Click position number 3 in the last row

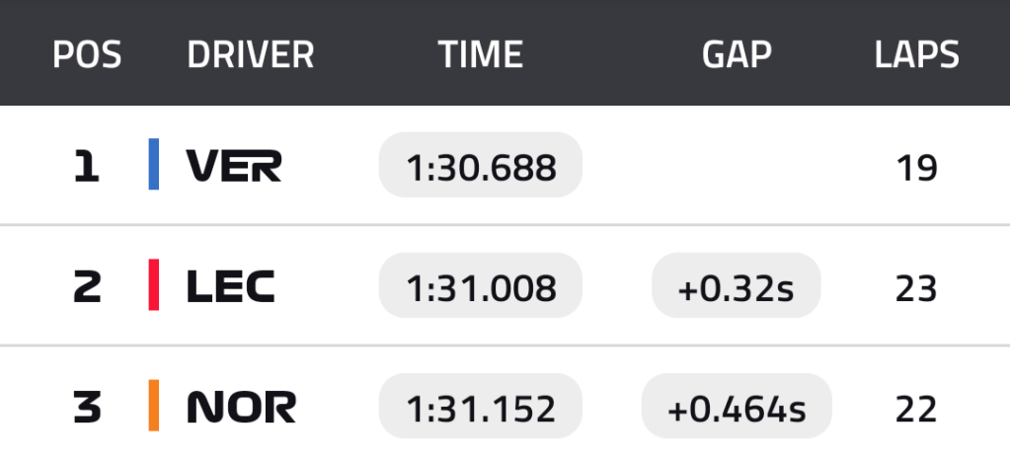click(87, 407)
